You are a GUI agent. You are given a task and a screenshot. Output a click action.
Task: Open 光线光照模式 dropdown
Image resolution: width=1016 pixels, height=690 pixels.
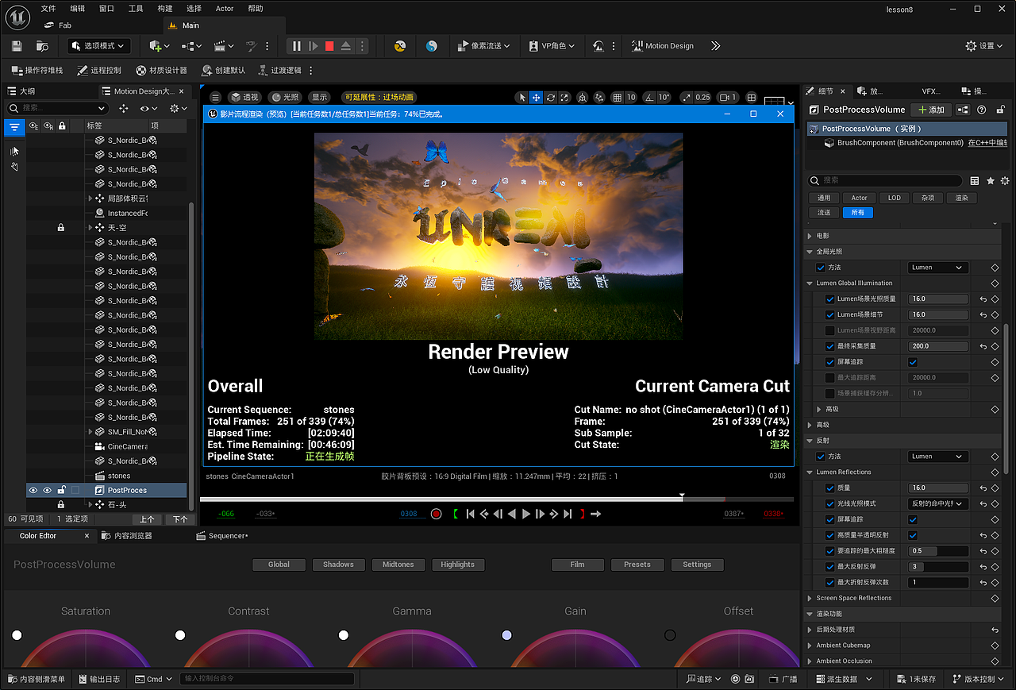(938, 503)
